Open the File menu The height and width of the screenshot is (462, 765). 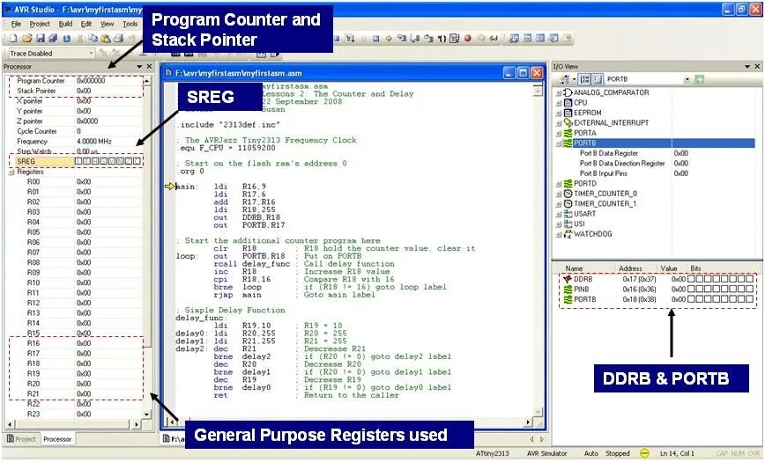coord(16,24)
